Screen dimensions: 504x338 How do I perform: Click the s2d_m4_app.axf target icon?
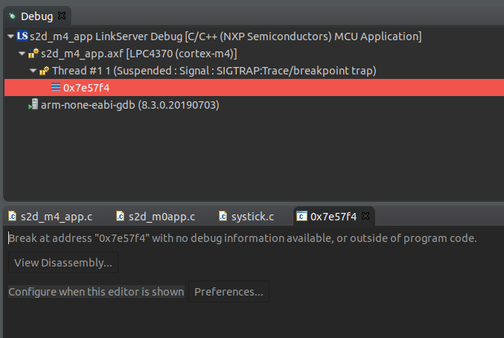point(34,54)
